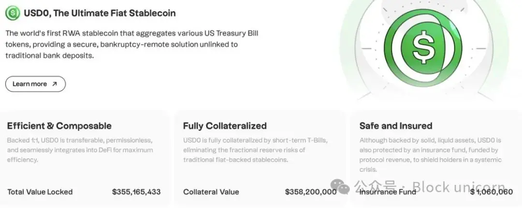Viewport: 522px width, 208px height.
Task: Click the USD0 Ultimate Fiat Stablecoin heading
Action: pyautogui.click(x=100, y=13)
